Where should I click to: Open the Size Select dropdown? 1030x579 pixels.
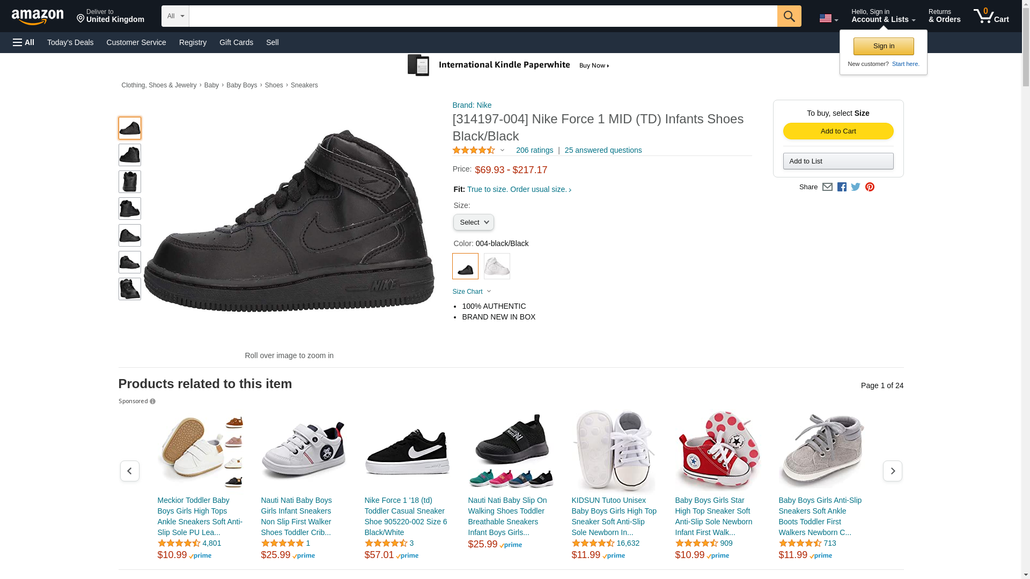pos(473,222)
